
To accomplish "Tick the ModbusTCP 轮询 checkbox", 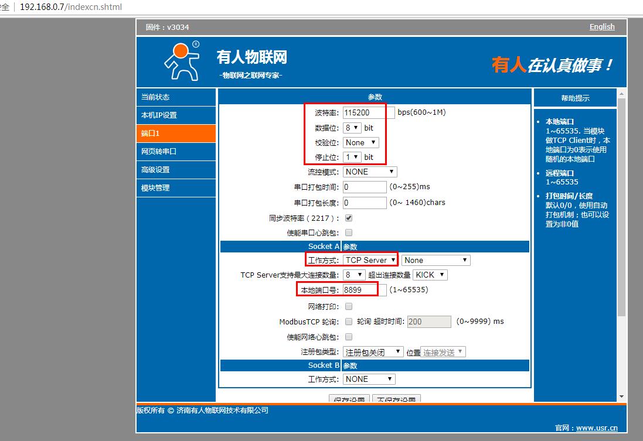I will tap(349, 322).
